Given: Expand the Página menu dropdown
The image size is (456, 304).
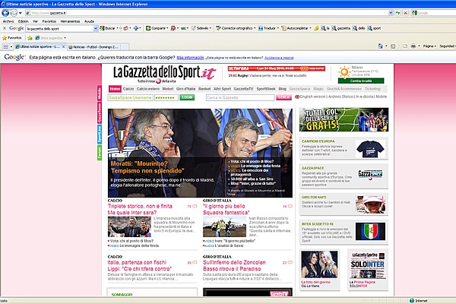Looking at the screenshot, I should [429, 46].
